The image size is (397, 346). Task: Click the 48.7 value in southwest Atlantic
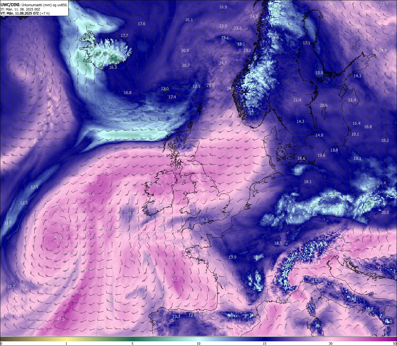point(79,292)
